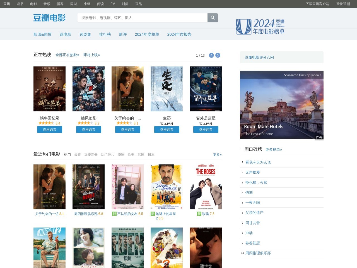Open 父亲的遗产 in weekly ranking
Screen dimensions: 357x268
click(254, 212)
